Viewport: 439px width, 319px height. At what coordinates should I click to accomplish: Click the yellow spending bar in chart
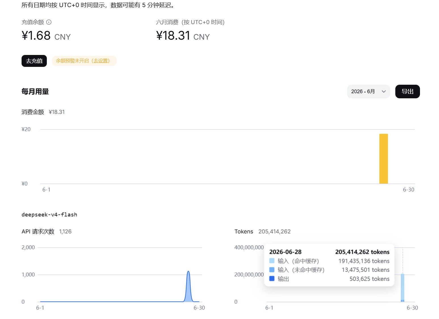pos(383,159)
